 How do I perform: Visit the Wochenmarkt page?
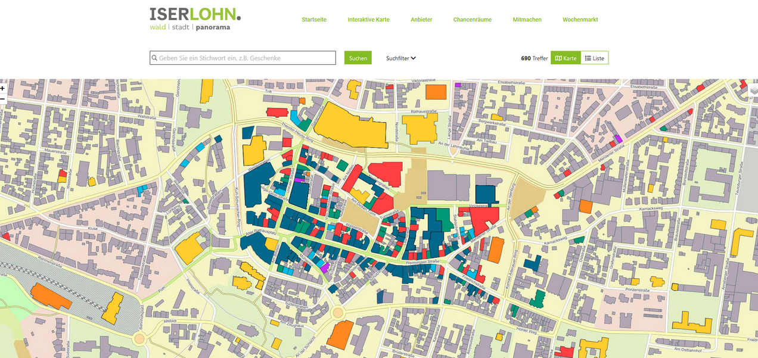pos(580,20)
